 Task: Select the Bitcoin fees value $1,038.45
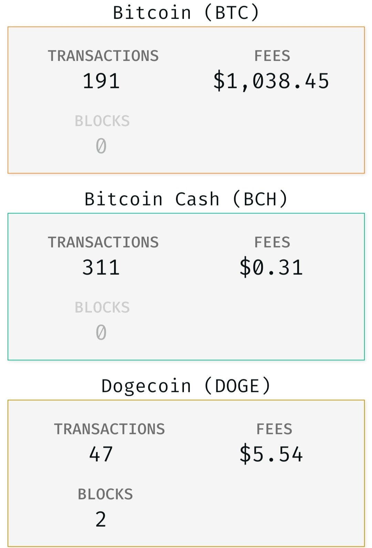pyautogui.click(x=271, y=81)
